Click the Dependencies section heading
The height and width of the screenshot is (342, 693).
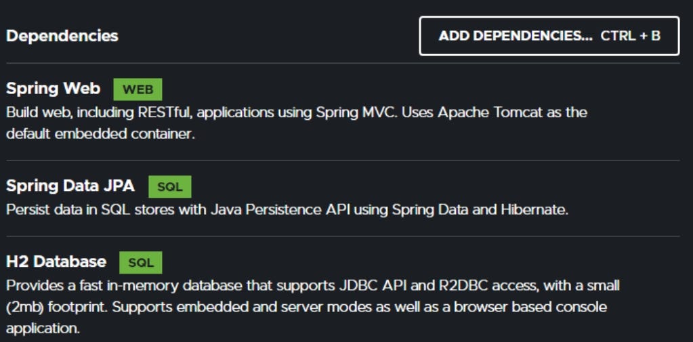click(x=62, y=36)
